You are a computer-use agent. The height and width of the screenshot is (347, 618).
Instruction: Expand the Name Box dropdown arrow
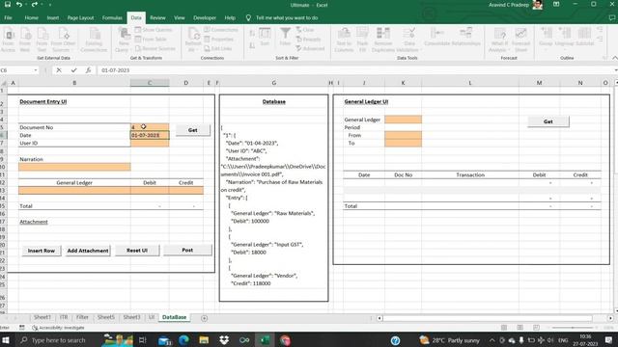pos(36,70)
